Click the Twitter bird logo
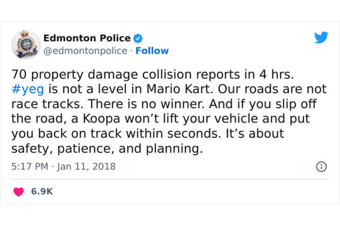This screenshot has width=340, height=226. tap(321, 37)
